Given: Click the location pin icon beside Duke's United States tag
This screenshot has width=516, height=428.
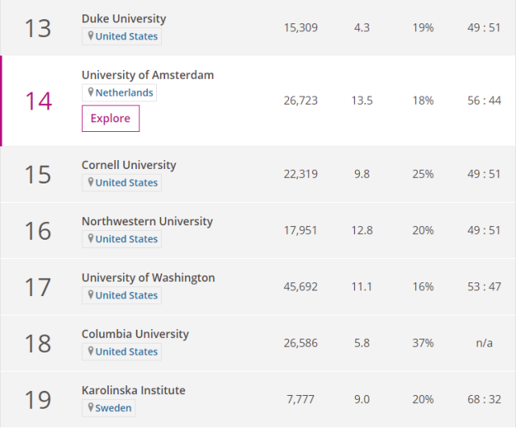Looking at the screenshot, I should 91,36.
